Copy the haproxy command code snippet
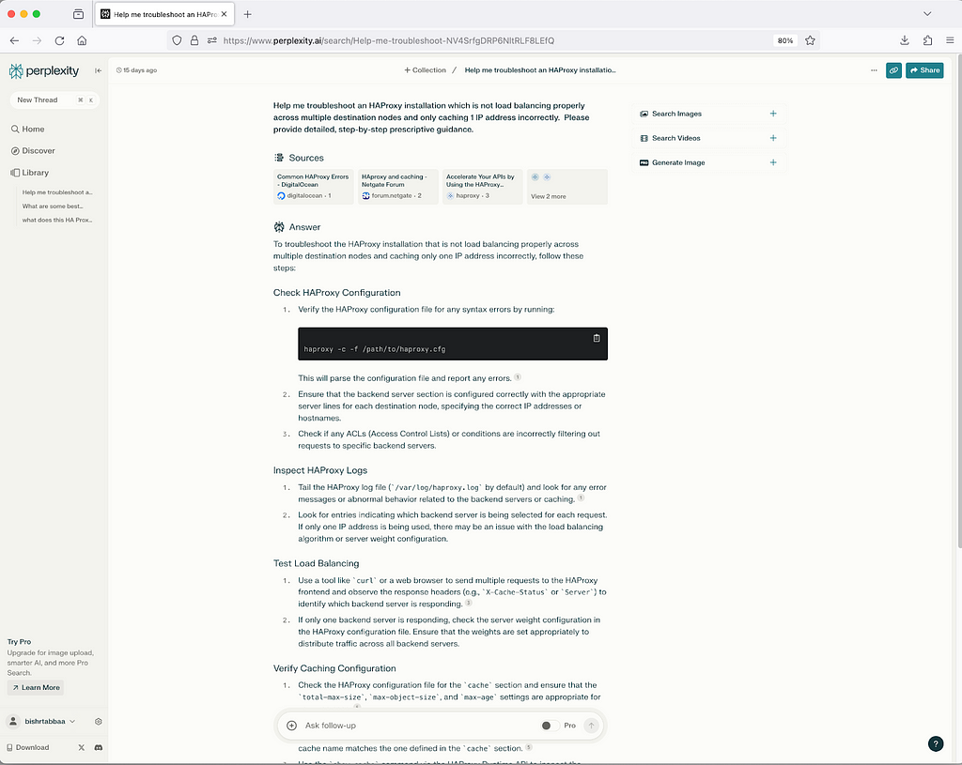Screen dimensions: 962x765 coord(597,338)
